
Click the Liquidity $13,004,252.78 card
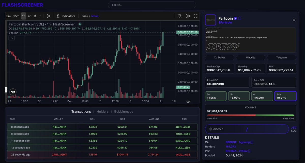click(x=251, y=68)
